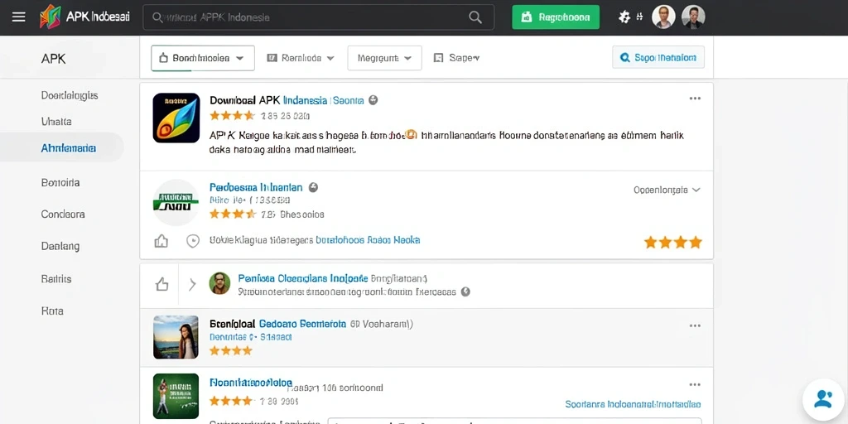
Task: Like the Pedoesea Indanian post
Action: (x=161, y=241)
